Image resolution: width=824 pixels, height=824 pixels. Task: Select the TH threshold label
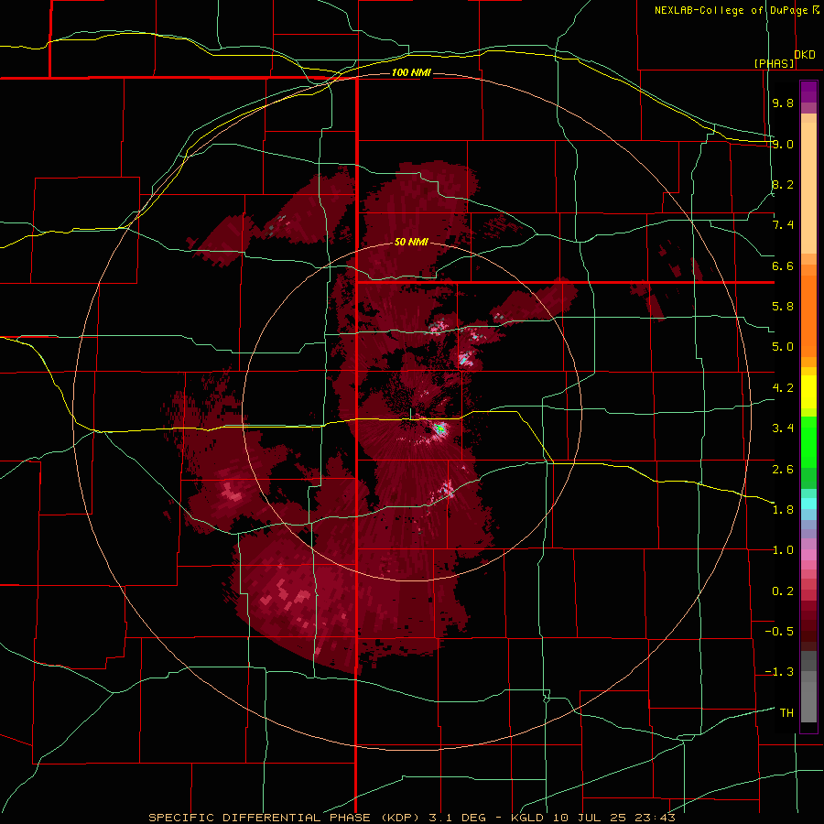click(786, 712)
